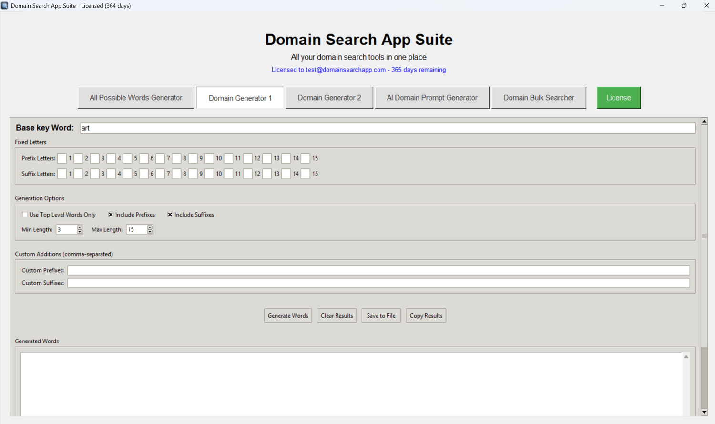Click the "All your domain search tools" subtitle
The image size is (715, 424).
tap(358, 57)
